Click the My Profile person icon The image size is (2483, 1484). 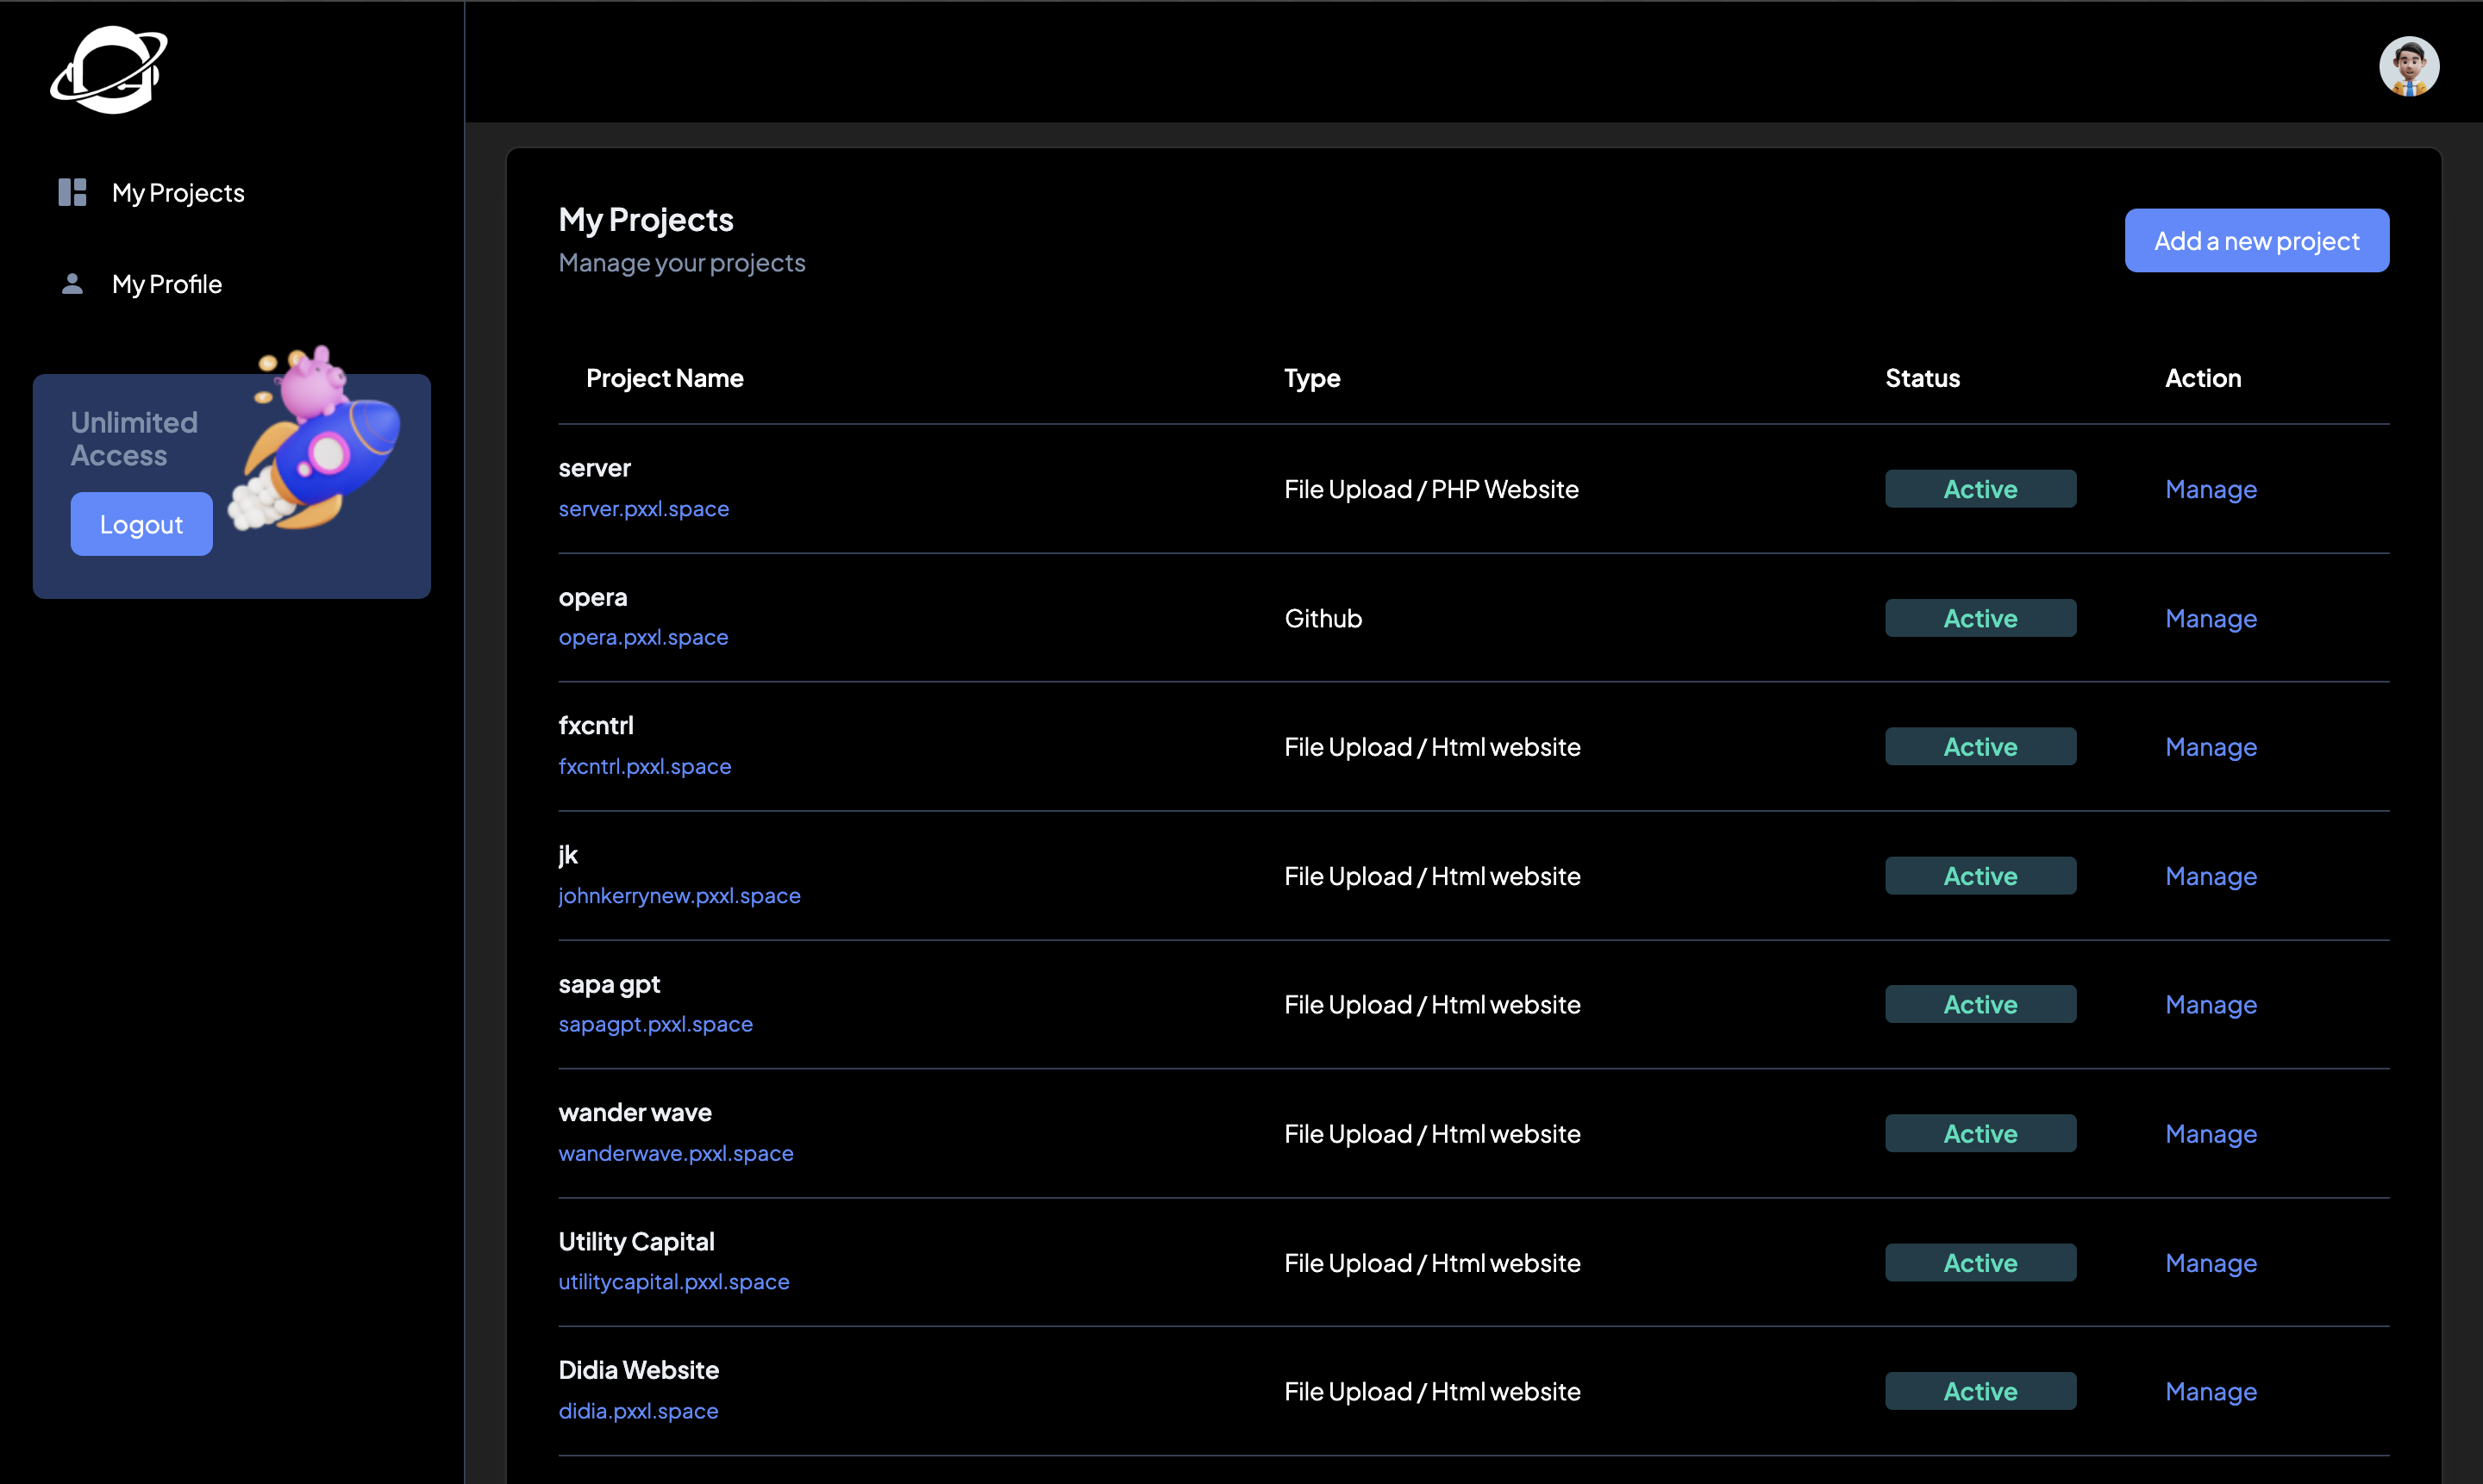pyautogui.click(x=72, y=284)
